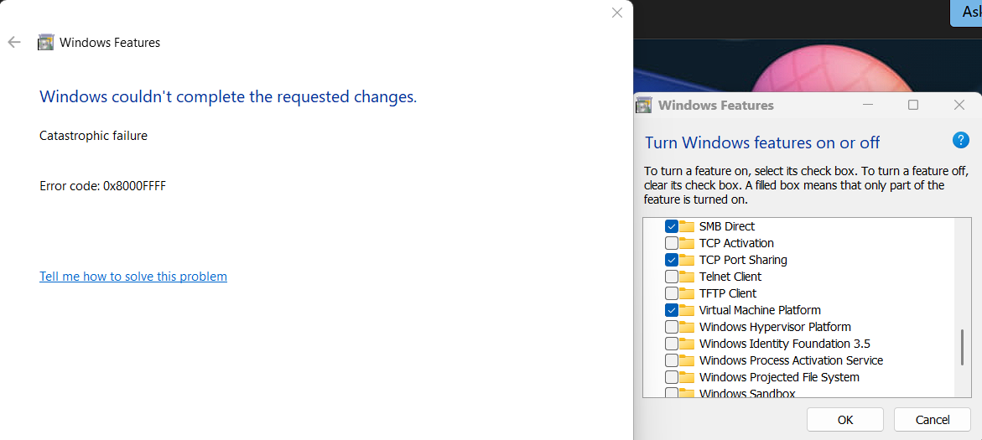This screenshot has height=440, width=982.
Task: Click the Virtual Machine Platform folder icon
Action: click(687, 310)
